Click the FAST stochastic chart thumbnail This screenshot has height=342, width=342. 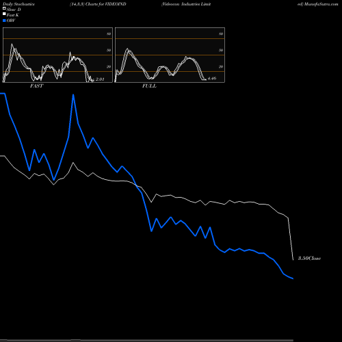[x=57, y=55]
